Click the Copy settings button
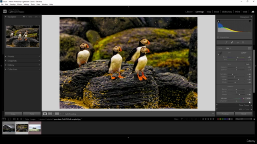 13,114
